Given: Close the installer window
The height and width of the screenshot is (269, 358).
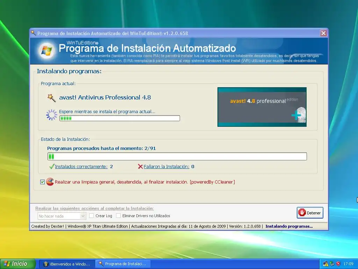Looking at the screenshot, I should [323, 33].
